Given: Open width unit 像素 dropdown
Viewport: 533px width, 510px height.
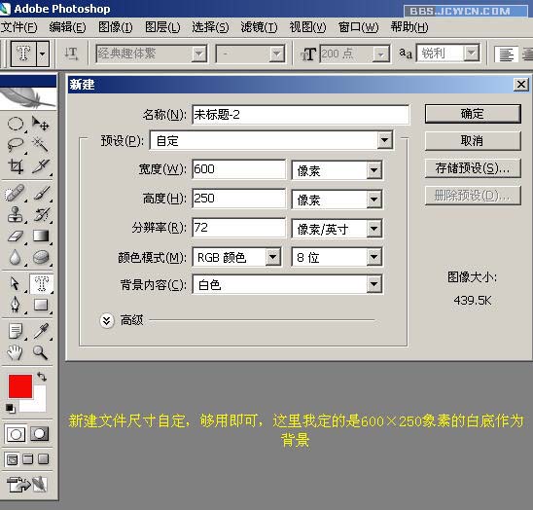Looking at the screenshot, I should pyautogui.click(x=373, y=169).
